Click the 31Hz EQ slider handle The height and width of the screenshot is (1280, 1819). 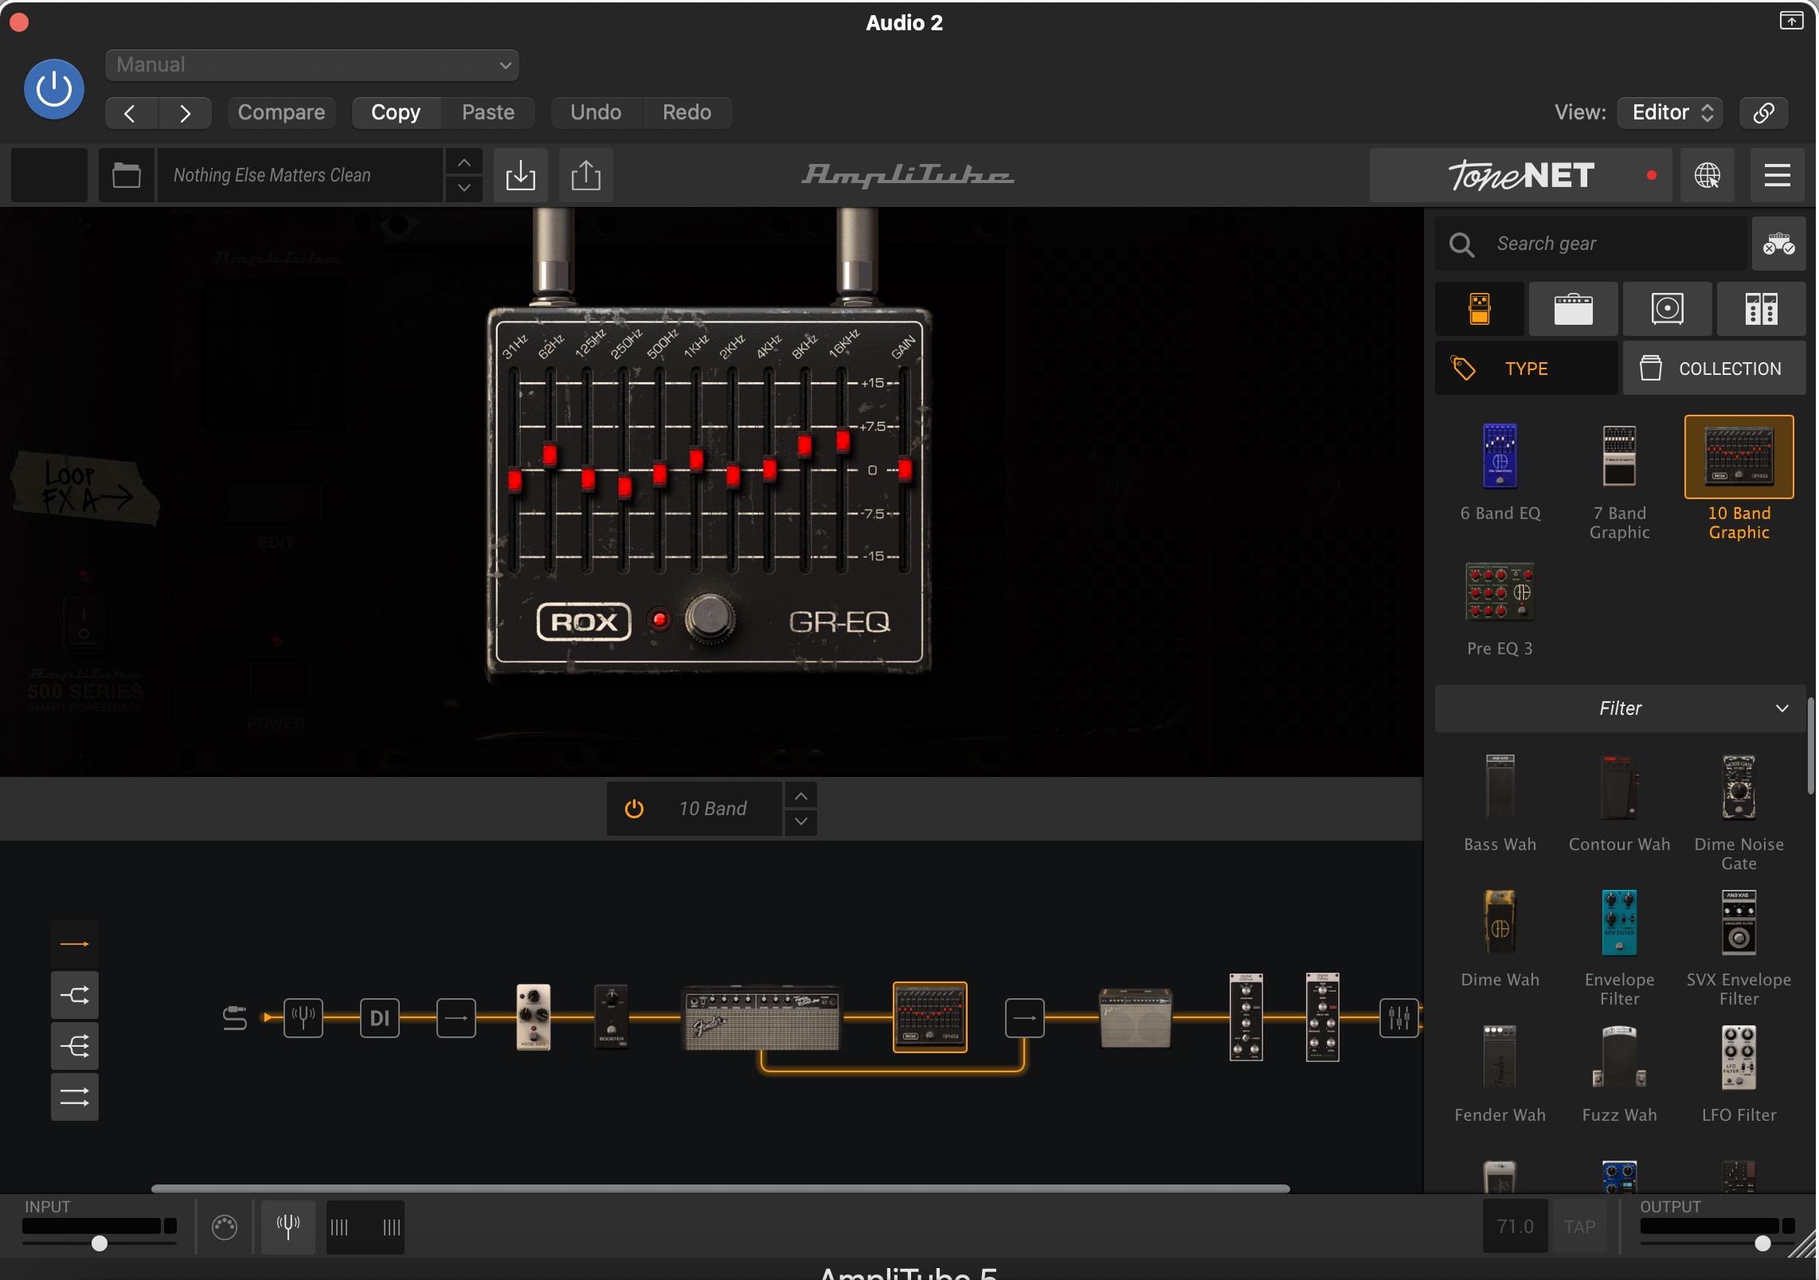point(514,481)
